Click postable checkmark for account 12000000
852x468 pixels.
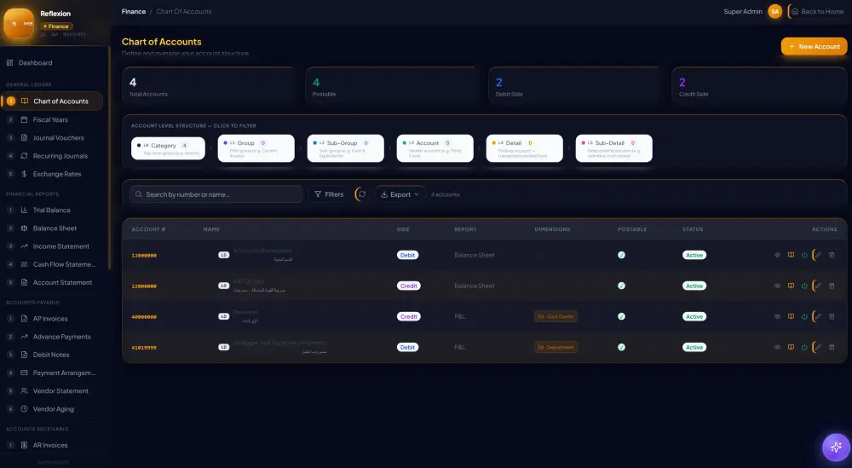[x=621, y=255]
